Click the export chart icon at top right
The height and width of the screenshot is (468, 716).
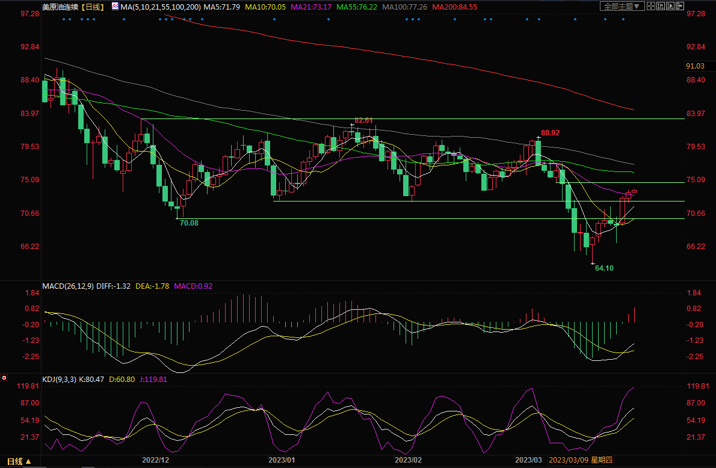(x=680, y=6)
